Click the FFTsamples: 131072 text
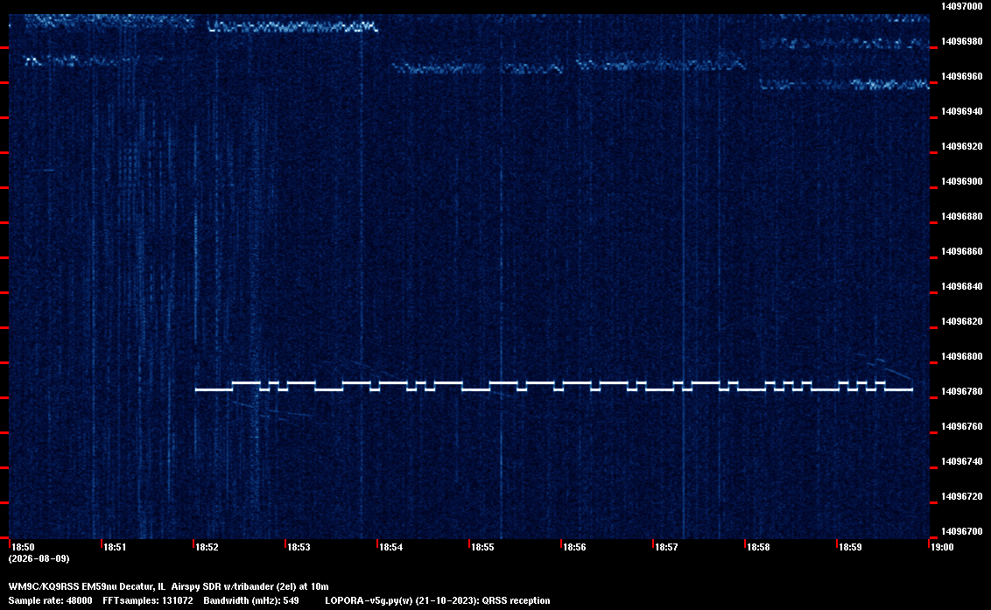 148,600
